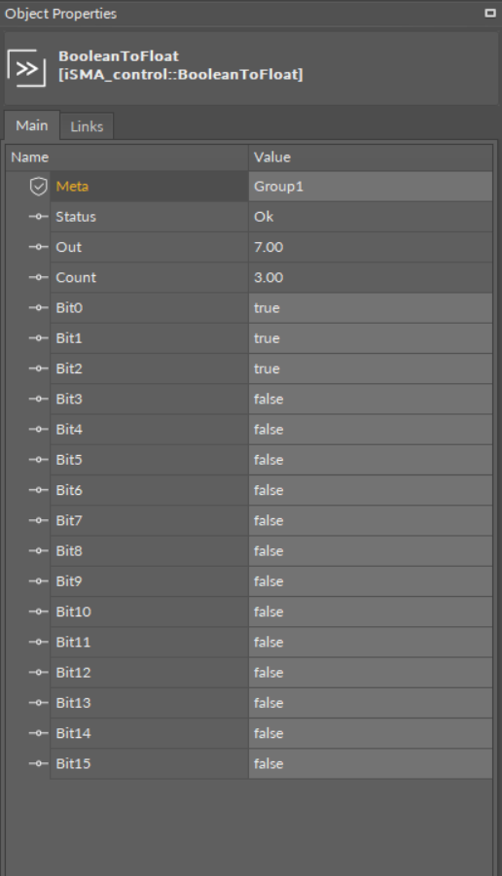Open the Bit12 value selector

pyautogui.click(x=370, y=673)
